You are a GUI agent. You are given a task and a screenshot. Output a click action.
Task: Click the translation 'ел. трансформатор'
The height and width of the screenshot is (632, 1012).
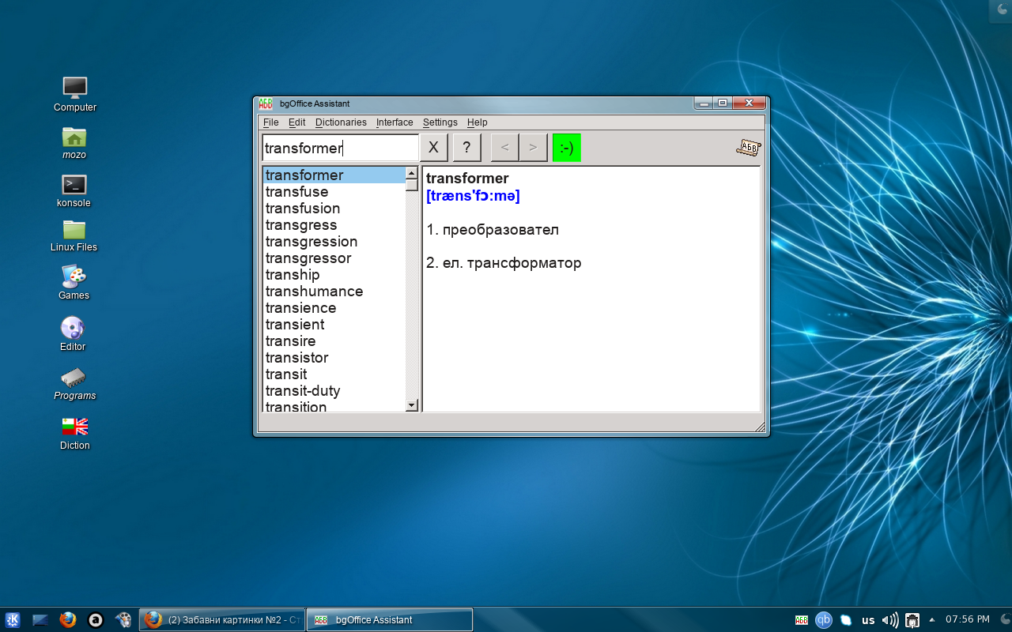[x=512, y=263]
